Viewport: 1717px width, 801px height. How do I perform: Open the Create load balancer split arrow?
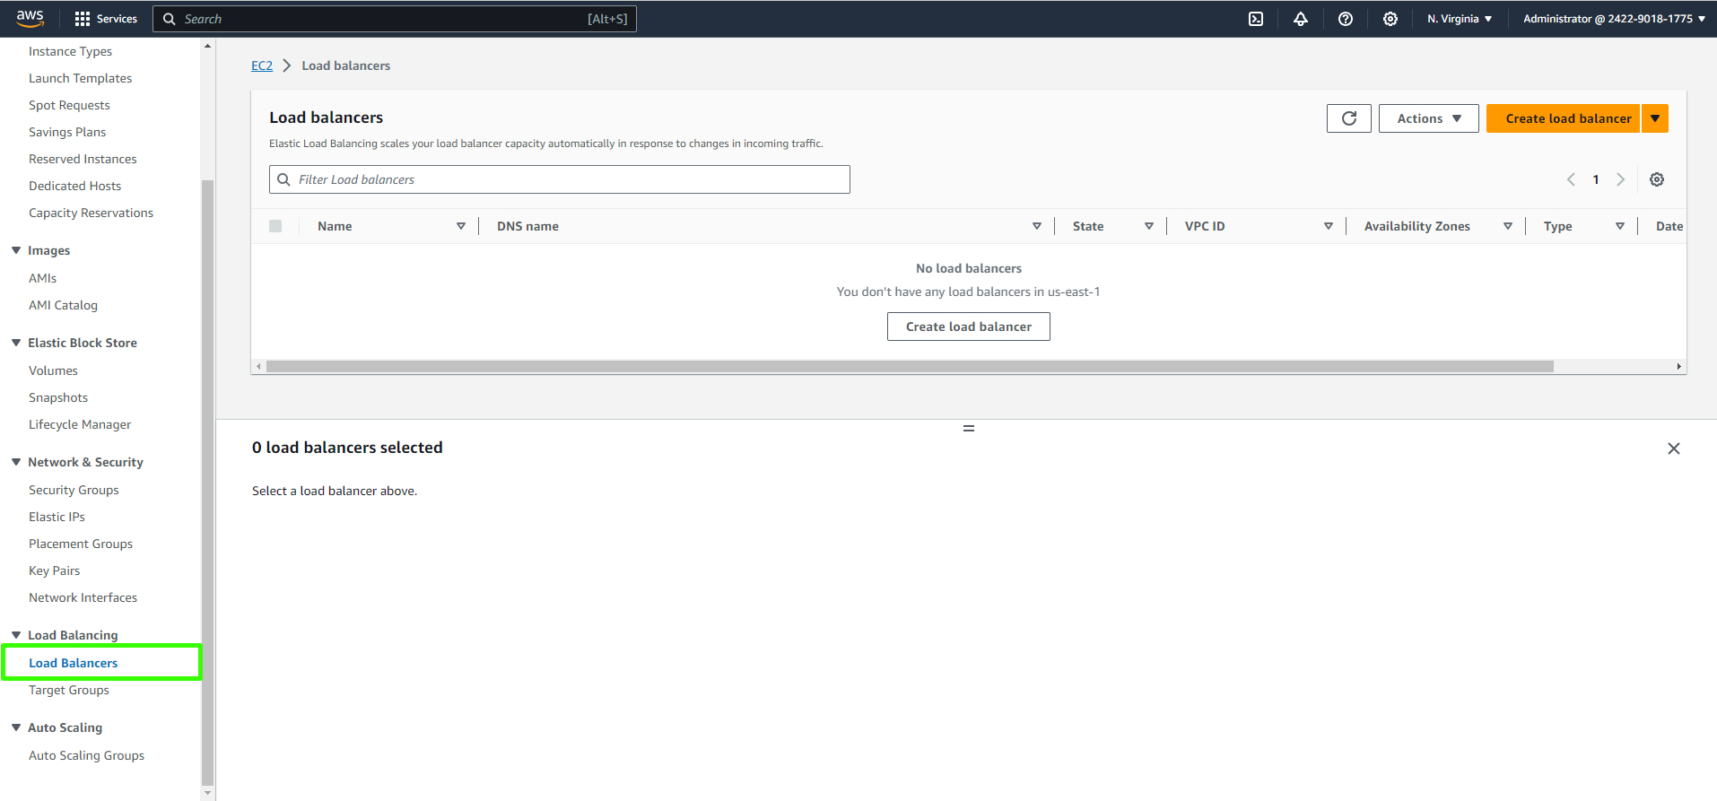[x=1655, y=118]
